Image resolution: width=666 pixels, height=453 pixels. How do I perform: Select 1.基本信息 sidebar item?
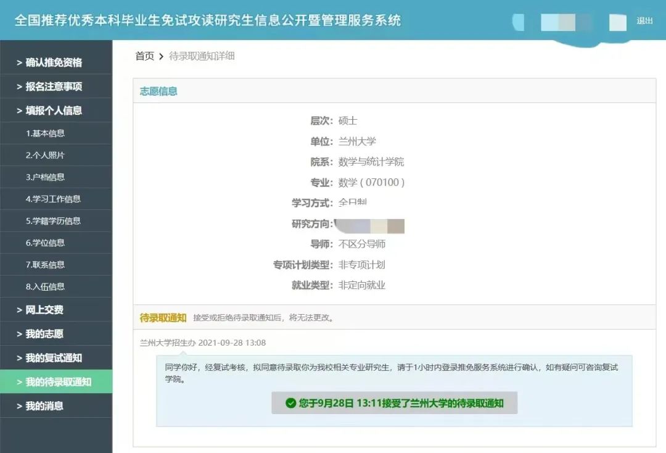[x=56, y=133]
